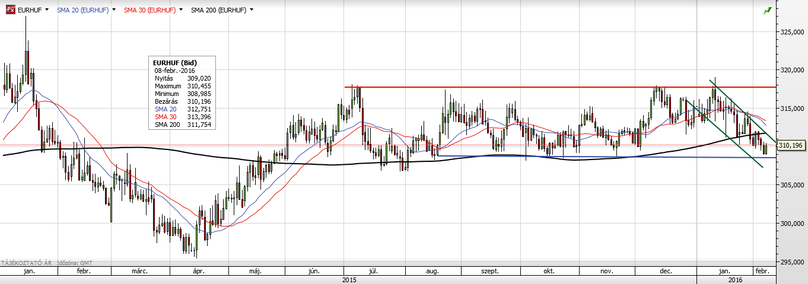Click the márc. month label on time axis

tap(139, 271)
